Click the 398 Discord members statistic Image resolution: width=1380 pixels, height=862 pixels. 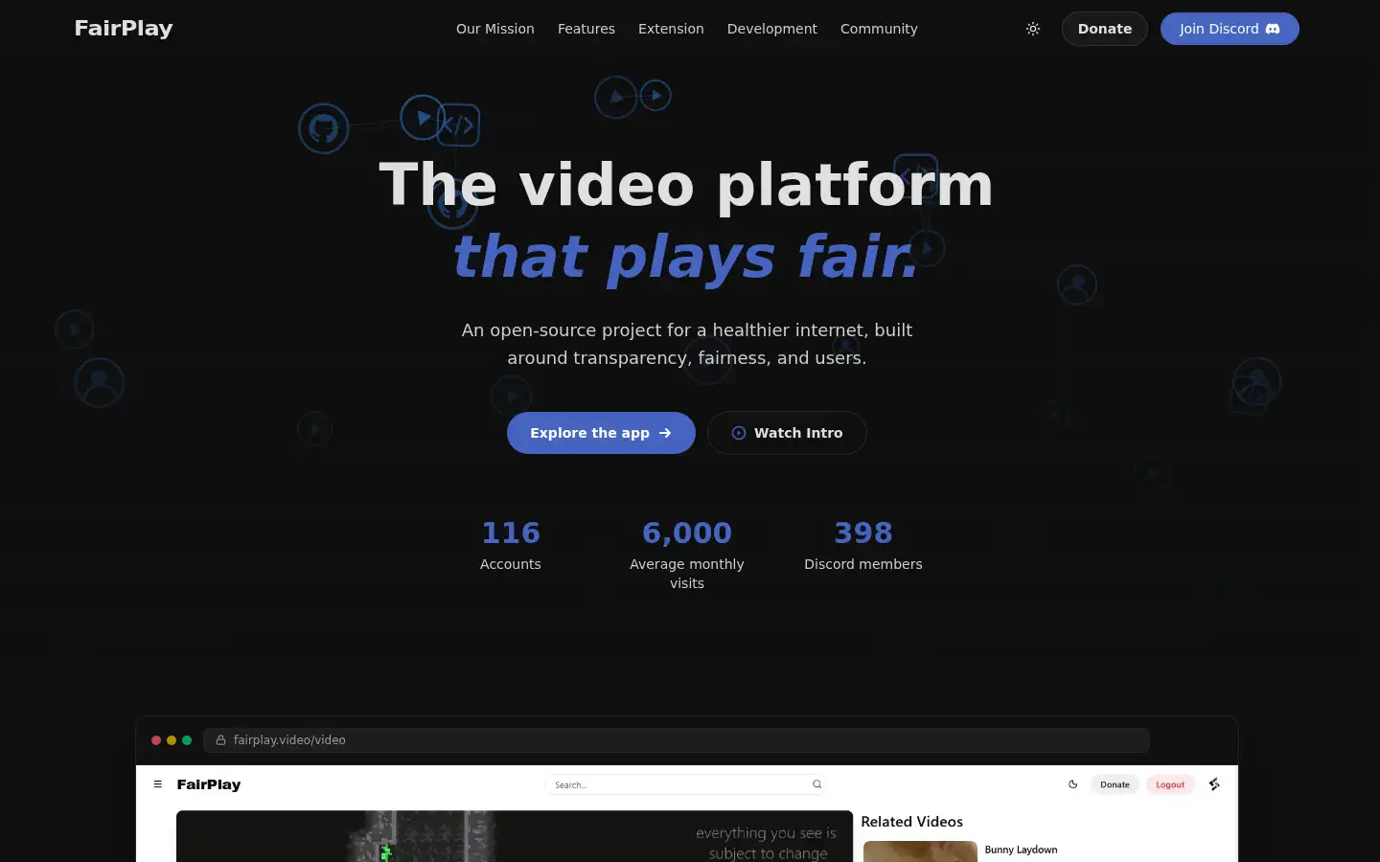[x=863, y=544]
